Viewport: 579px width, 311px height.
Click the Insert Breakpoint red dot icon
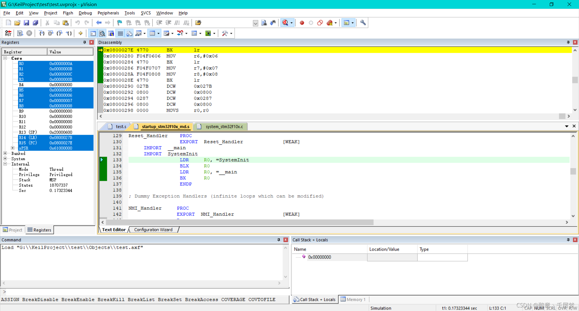click(x=302, y=23)
